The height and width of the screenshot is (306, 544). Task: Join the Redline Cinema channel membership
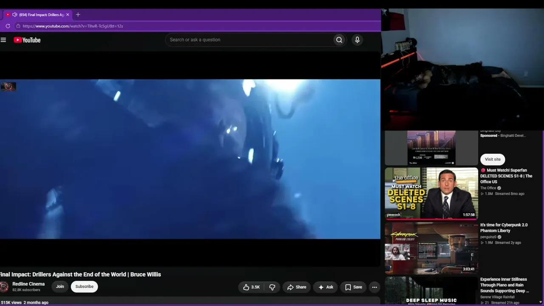coord(60,286)
